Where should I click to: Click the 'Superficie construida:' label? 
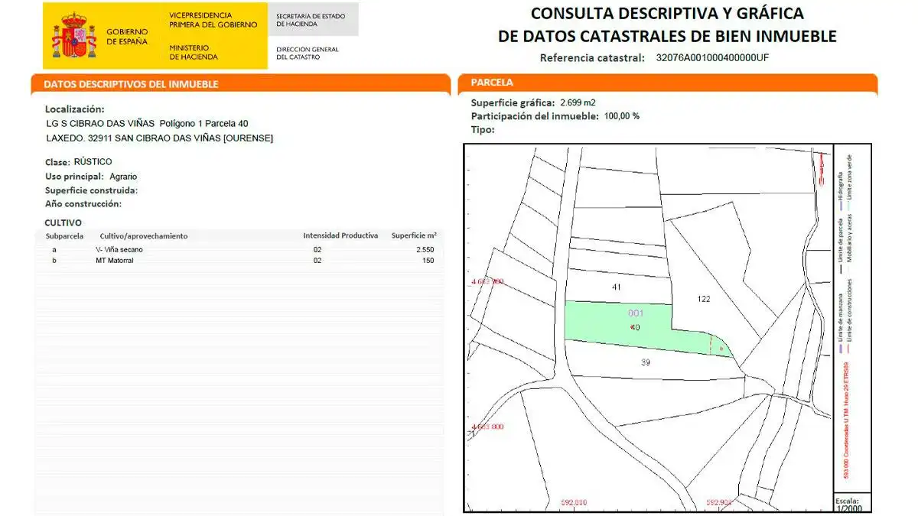pos(91,190)
